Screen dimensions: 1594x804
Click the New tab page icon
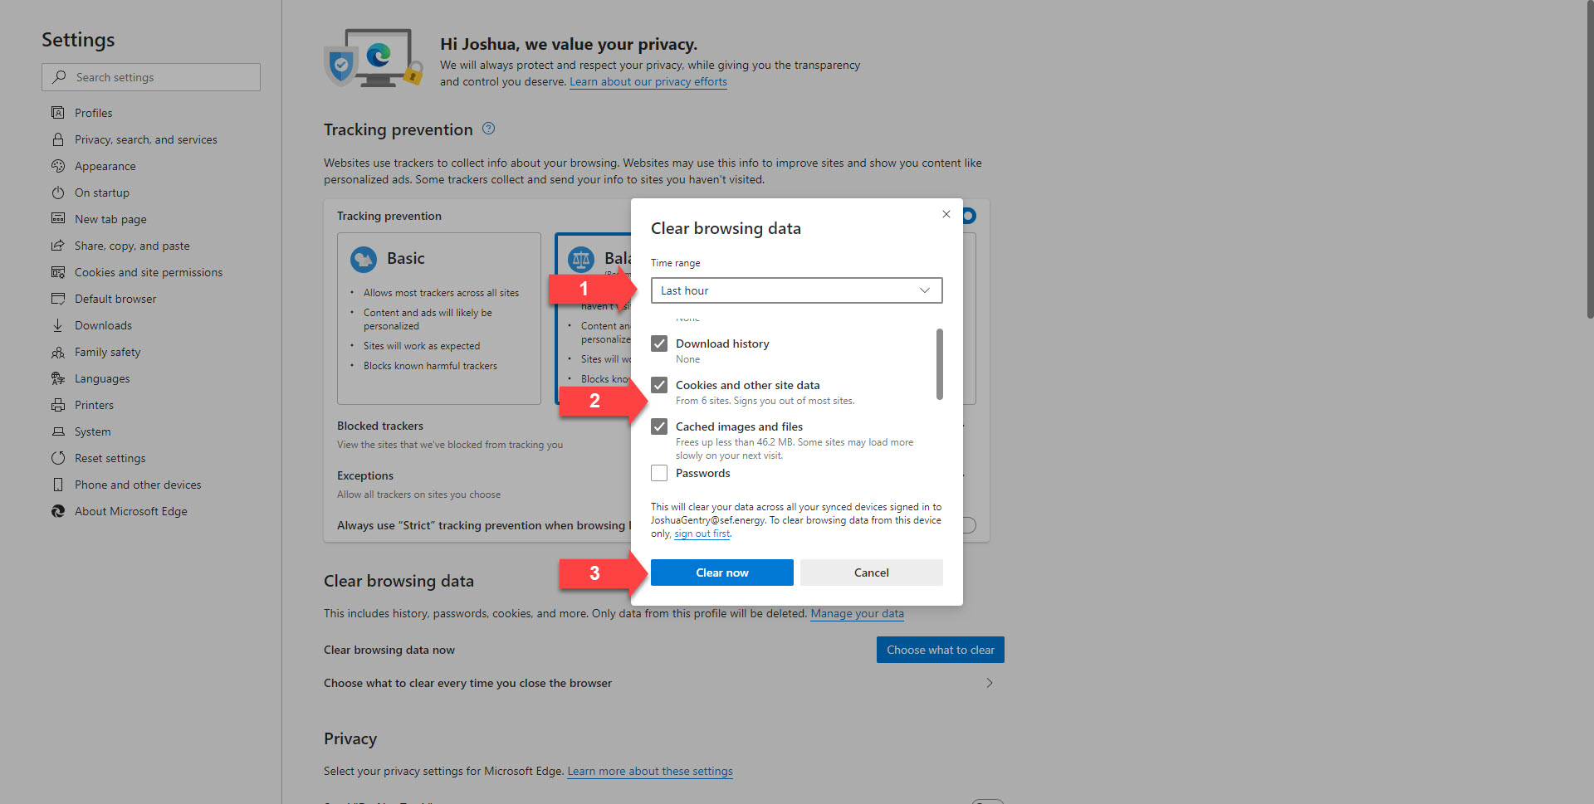(x=58, y=219)
